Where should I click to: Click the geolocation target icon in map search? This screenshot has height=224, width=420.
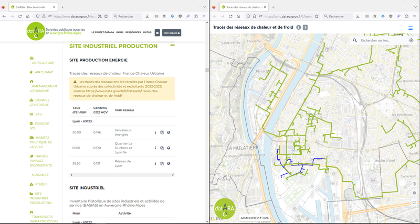click(x=411, y=40)
